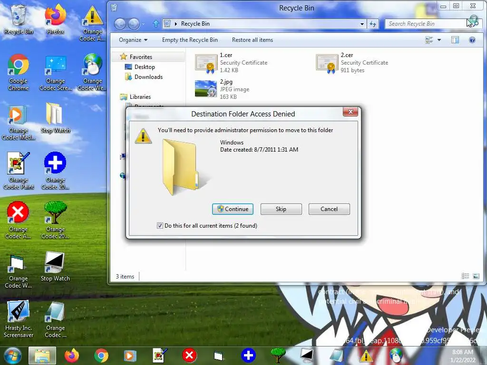Image resolution: width=487 pixels, height=365 pixels.
Task: Click Empty the Recycle Bin
Action: pyautogui.click(x=190, y=40)
